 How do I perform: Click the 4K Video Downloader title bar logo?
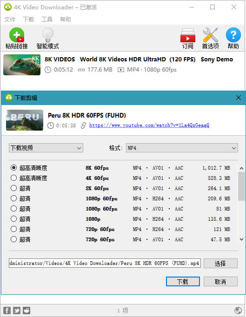(x=8, y=7)
